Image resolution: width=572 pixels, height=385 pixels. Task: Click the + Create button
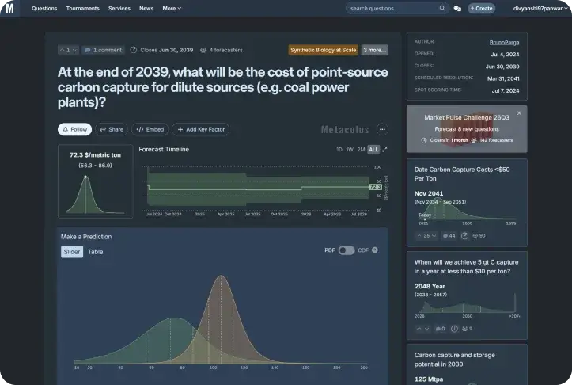pyautogui.click(x=481, y=9)
